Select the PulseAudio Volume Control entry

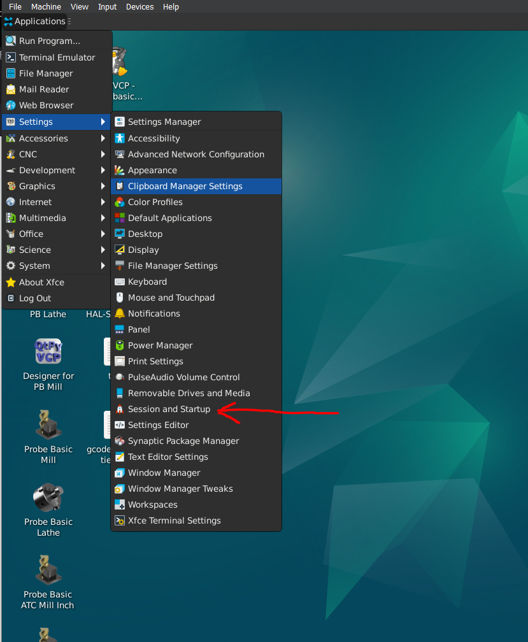point(196,378)
